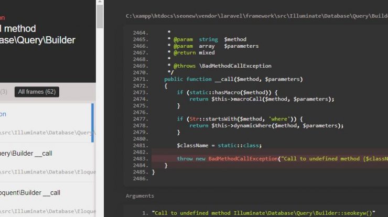
Task: Click the scroll-up arrow of the left panel
Action: 100,2
